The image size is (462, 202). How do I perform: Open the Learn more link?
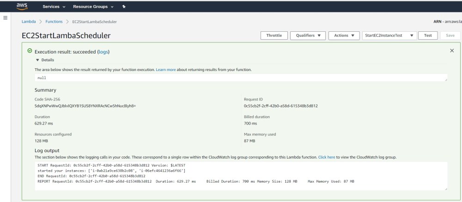165,70
